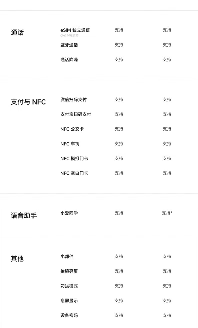Image resolution: width=198 pixels, height=328 pixels.
Task: Select the 勿扰模式 row label
Action: click(69, 286)
